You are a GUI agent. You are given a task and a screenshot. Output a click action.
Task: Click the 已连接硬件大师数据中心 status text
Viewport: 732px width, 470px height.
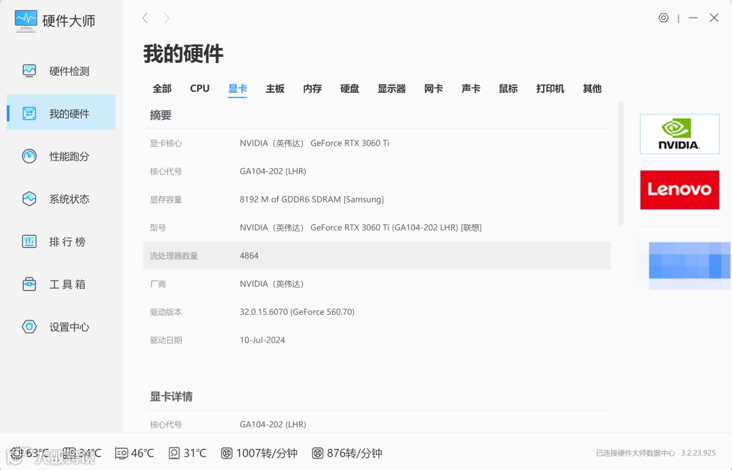click(635, 453)
